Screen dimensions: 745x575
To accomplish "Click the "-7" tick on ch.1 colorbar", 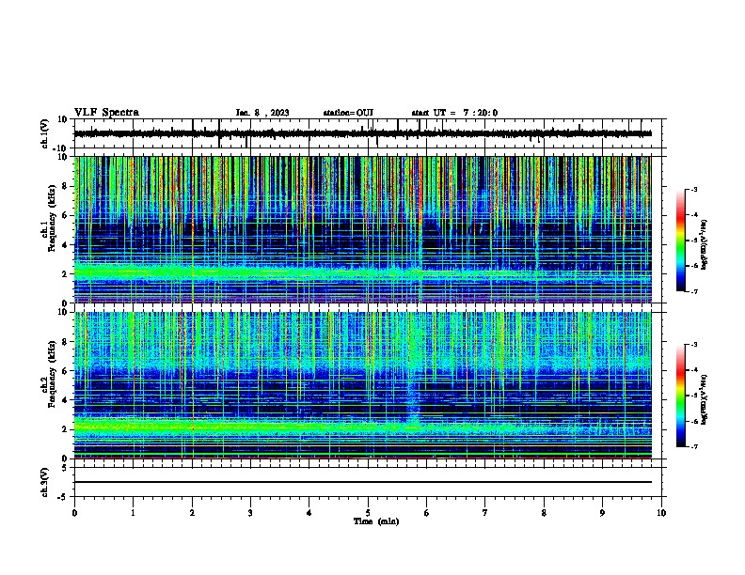I will pos(693,291).
